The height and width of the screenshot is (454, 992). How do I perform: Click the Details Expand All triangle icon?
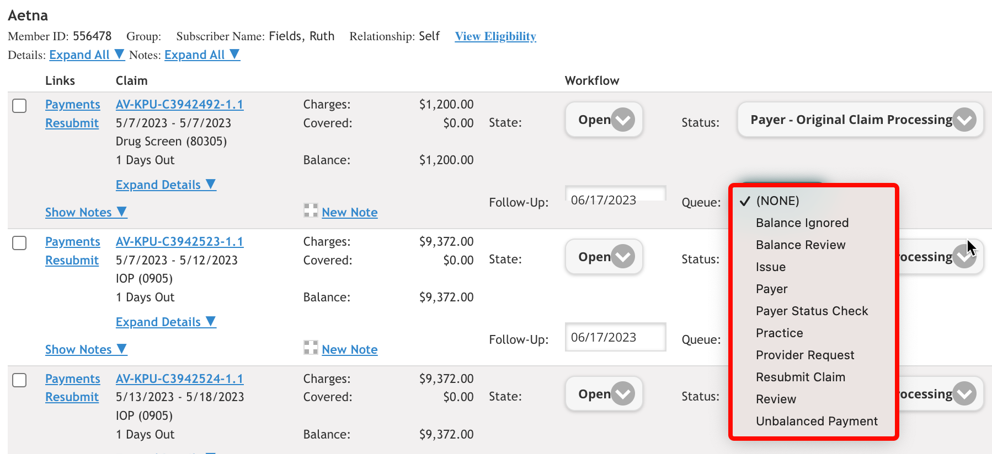pos(119,54)
